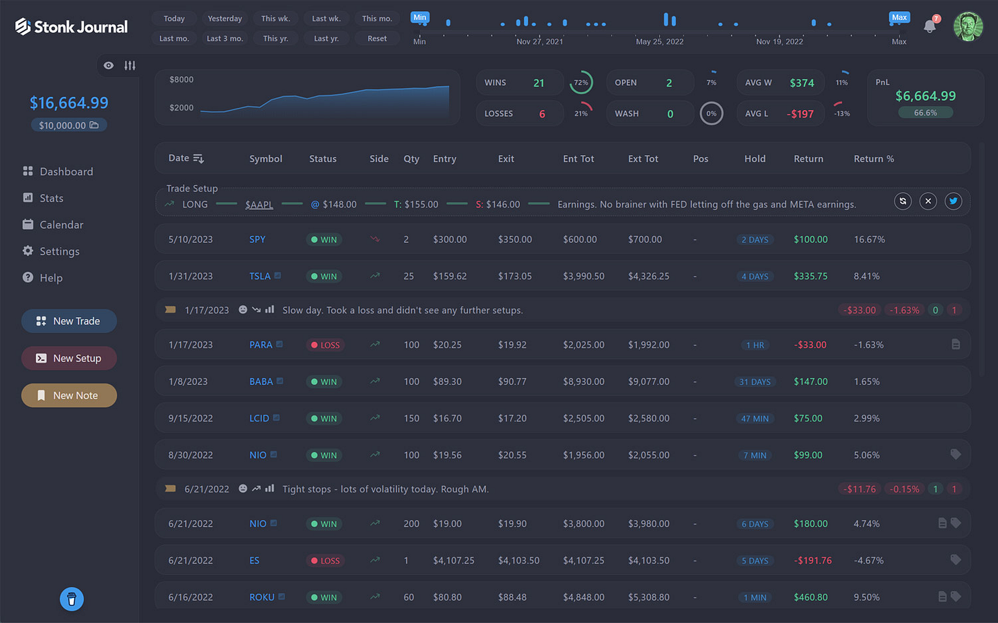The width and height of the screenshot is (998, 623).
Task: Open the note icon on the PARA trade row
Action: [956, 344]
